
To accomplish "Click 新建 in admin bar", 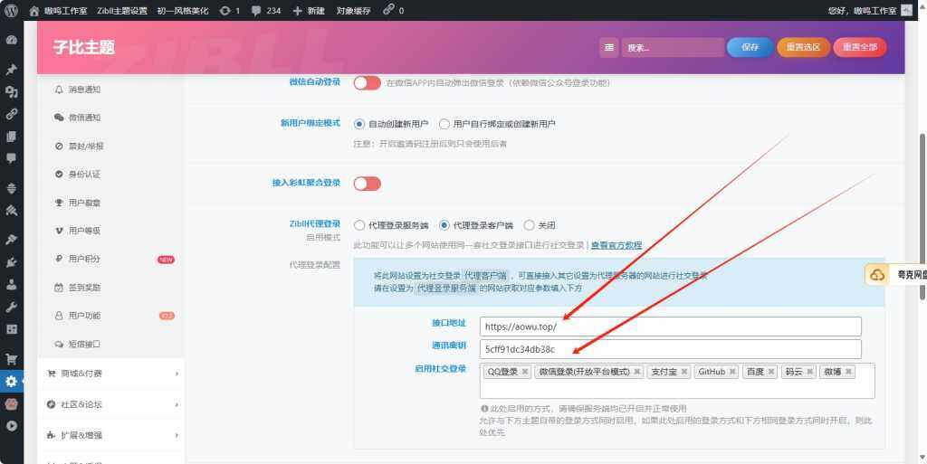I will 310,11.
